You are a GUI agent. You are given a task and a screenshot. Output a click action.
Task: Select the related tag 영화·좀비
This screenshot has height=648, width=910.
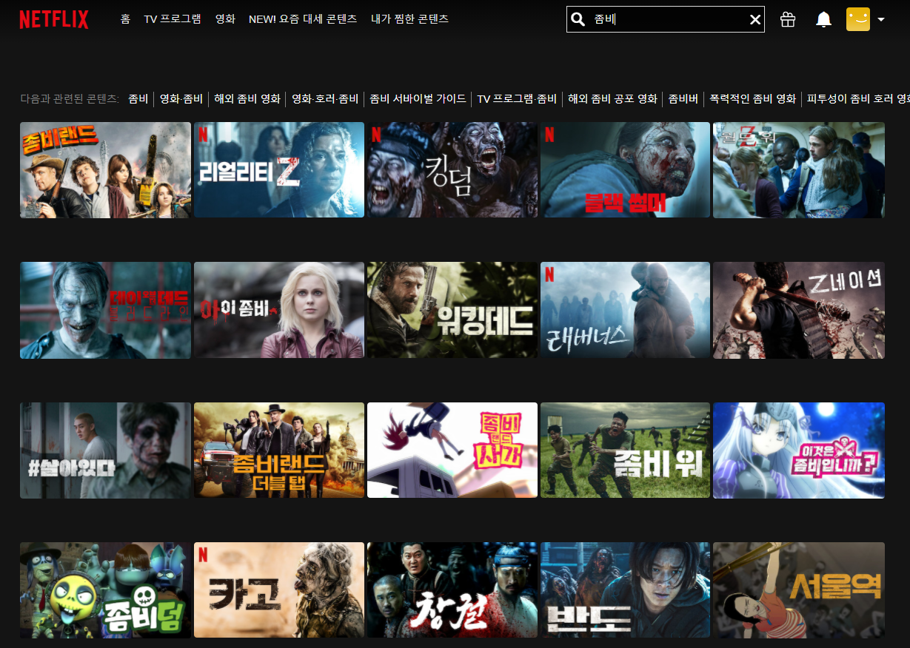(181, 98)
